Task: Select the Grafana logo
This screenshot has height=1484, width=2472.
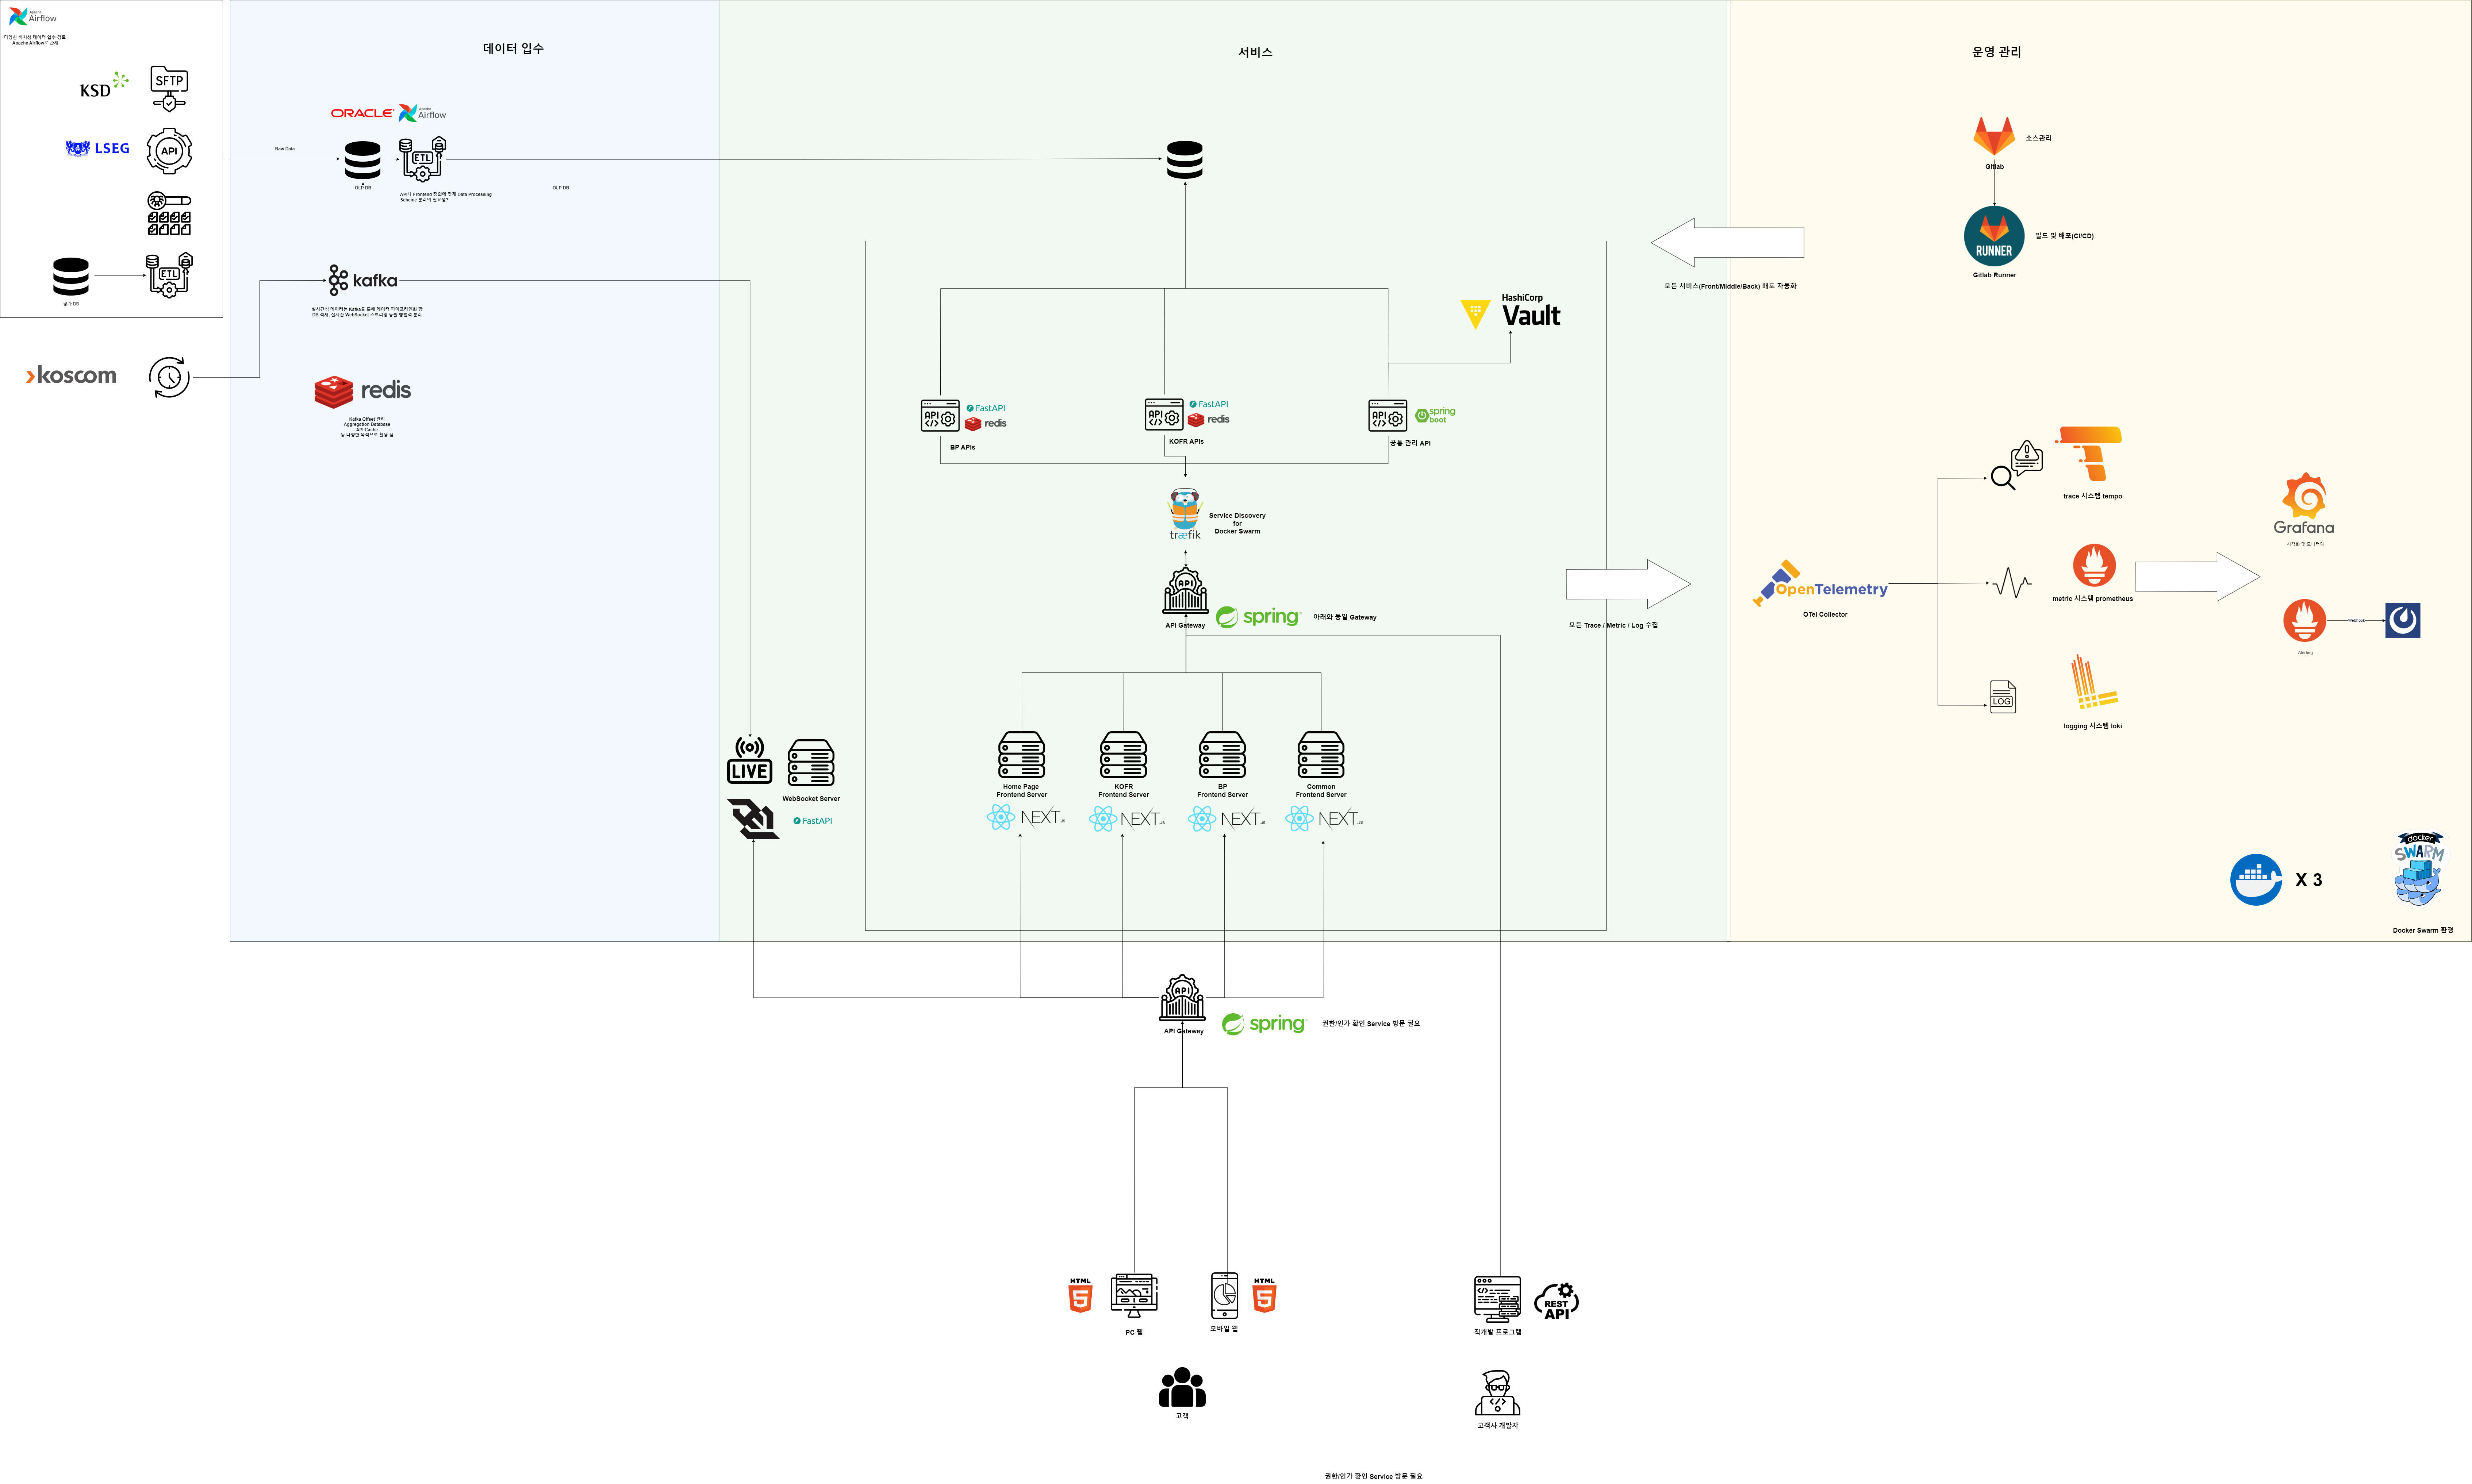Action: tap(2304, 504)
